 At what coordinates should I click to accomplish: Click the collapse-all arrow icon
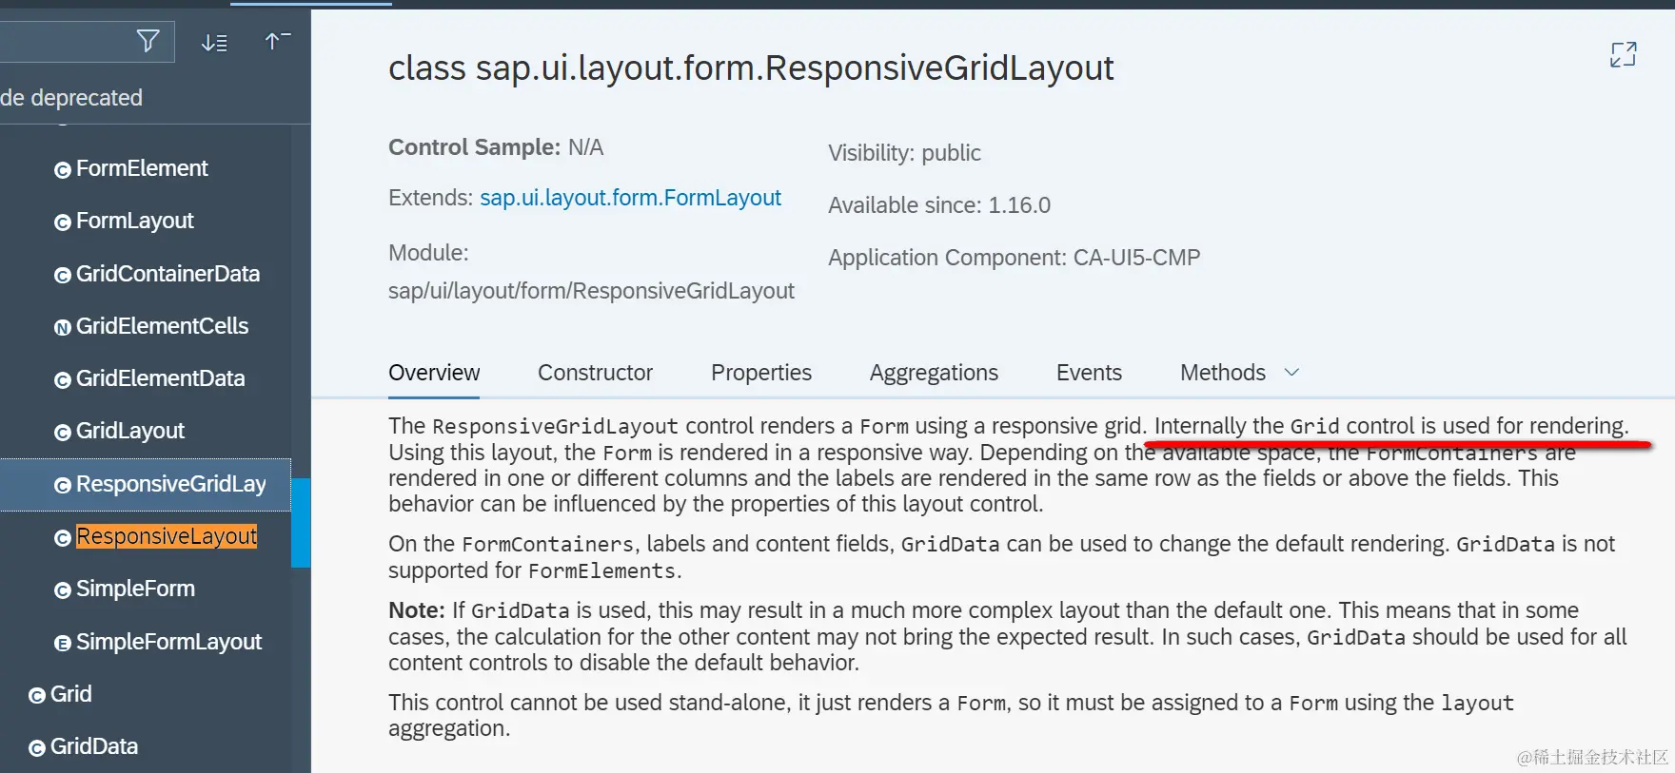277,40
